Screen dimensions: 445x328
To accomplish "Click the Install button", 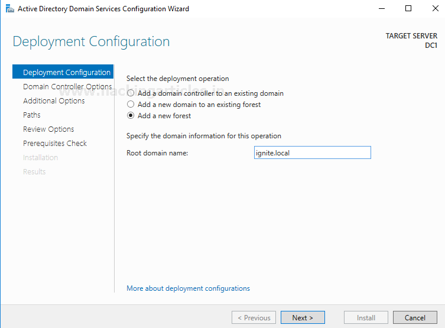I will pyautogui.click(x=366, y=317).
